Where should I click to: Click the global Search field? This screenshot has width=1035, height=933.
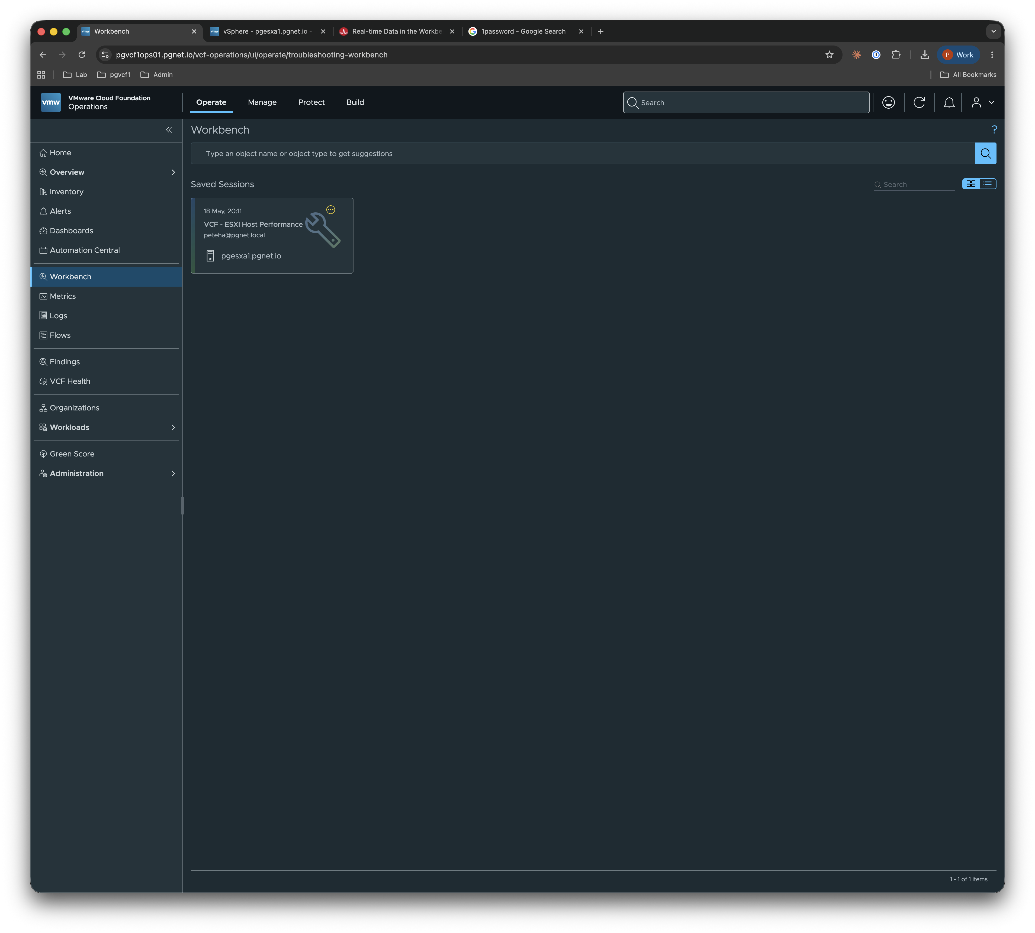coord(746,102)
